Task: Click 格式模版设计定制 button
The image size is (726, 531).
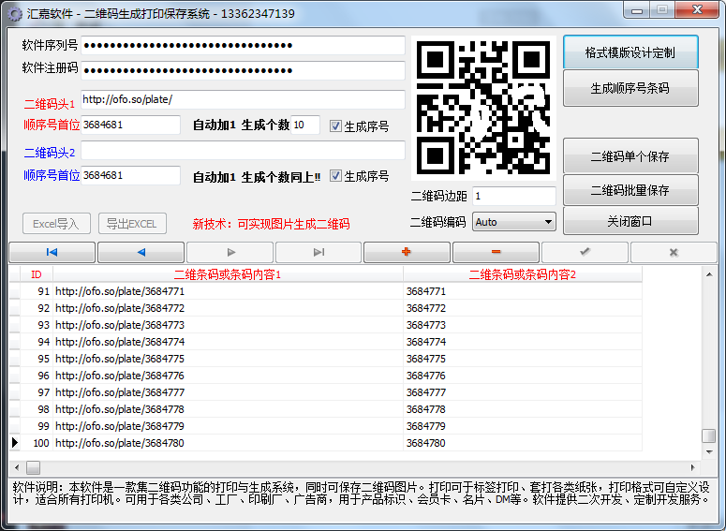Action: tap(630, 52)
